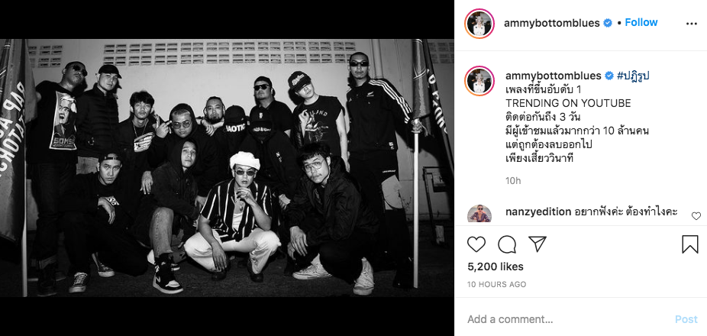Share post using the paper plane icon
This screenshot has width=707, height=336.
point(537,244)
